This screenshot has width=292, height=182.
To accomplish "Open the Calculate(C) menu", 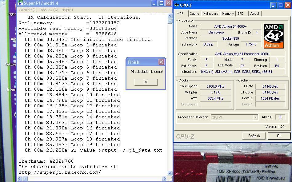I will [x=28, y=10].
